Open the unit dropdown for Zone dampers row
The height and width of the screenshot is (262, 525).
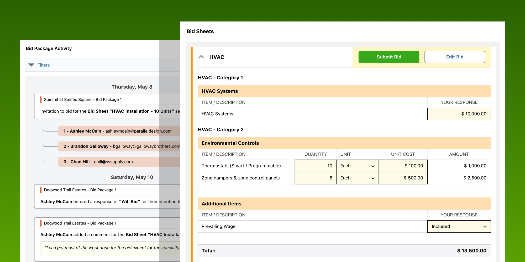358,178
